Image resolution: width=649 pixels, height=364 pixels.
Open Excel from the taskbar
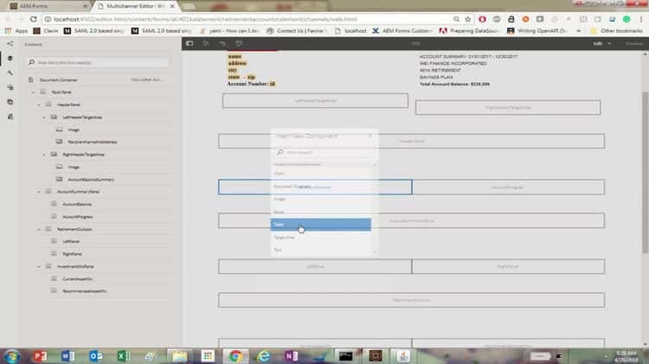124,355
